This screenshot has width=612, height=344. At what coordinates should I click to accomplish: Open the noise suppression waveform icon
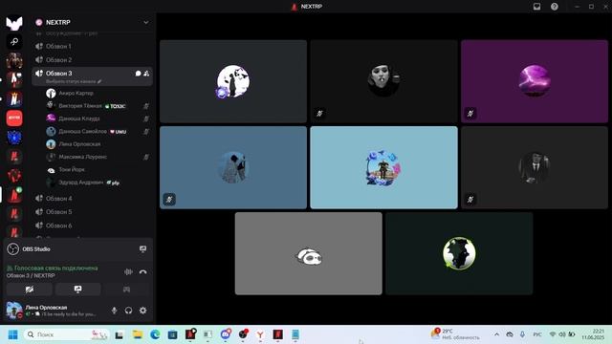point(128,271)
